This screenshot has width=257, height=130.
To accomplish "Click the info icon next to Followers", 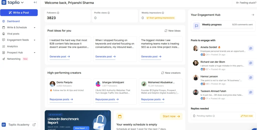I will pyautogui.click(x=58, y=13).
